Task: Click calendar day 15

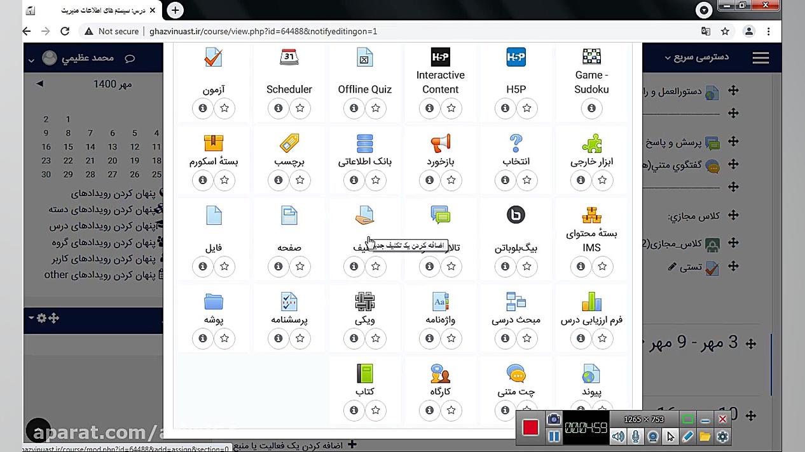Action: (68, 147)
